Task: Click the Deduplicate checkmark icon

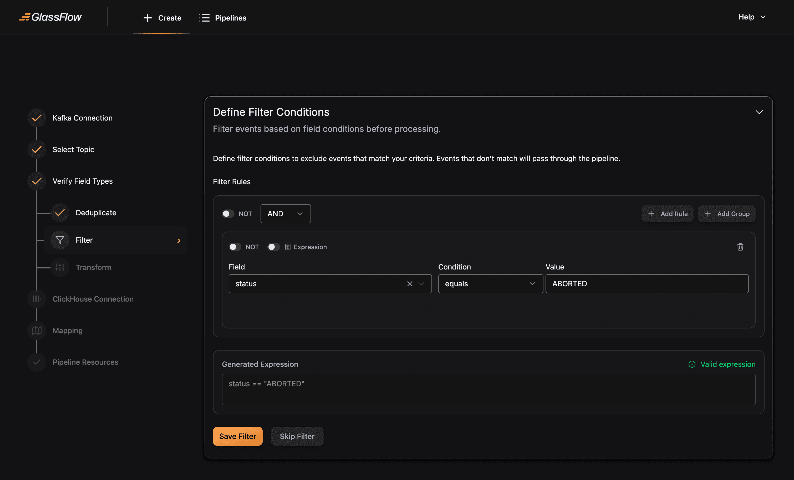Action: [x=60, y=213]
